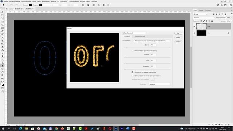Click the gear settings icon in options bar

[x=104, y=5]
